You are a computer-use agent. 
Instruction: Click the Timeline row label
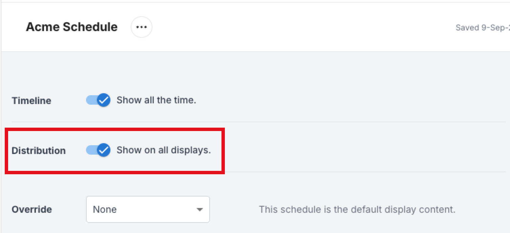[31, 101]
